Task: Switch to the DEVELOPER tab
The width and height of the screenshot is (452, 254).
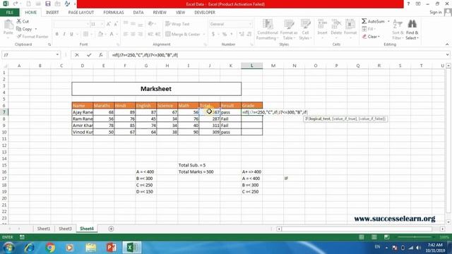Action: pyautogui.click(x=205, y=13)
